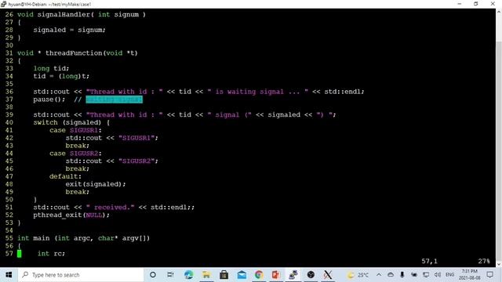
Task: Open File Explorer from taskbar
Action: pos(206,275)
